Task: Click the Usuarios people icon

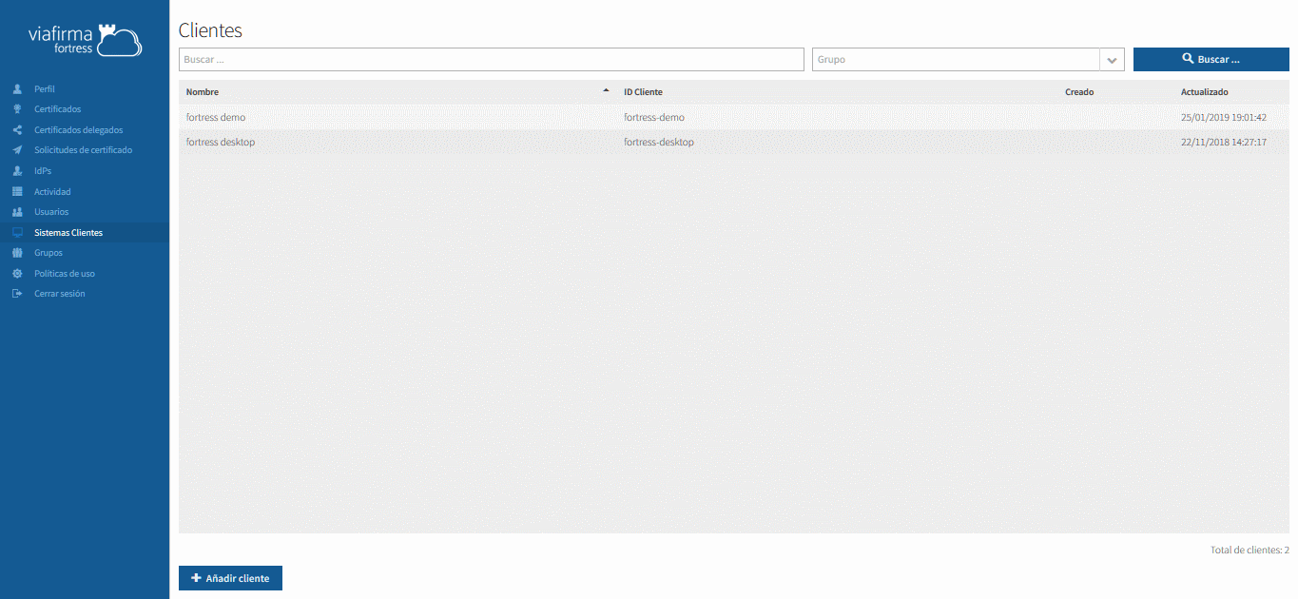Action: click(x=17, y=212)
